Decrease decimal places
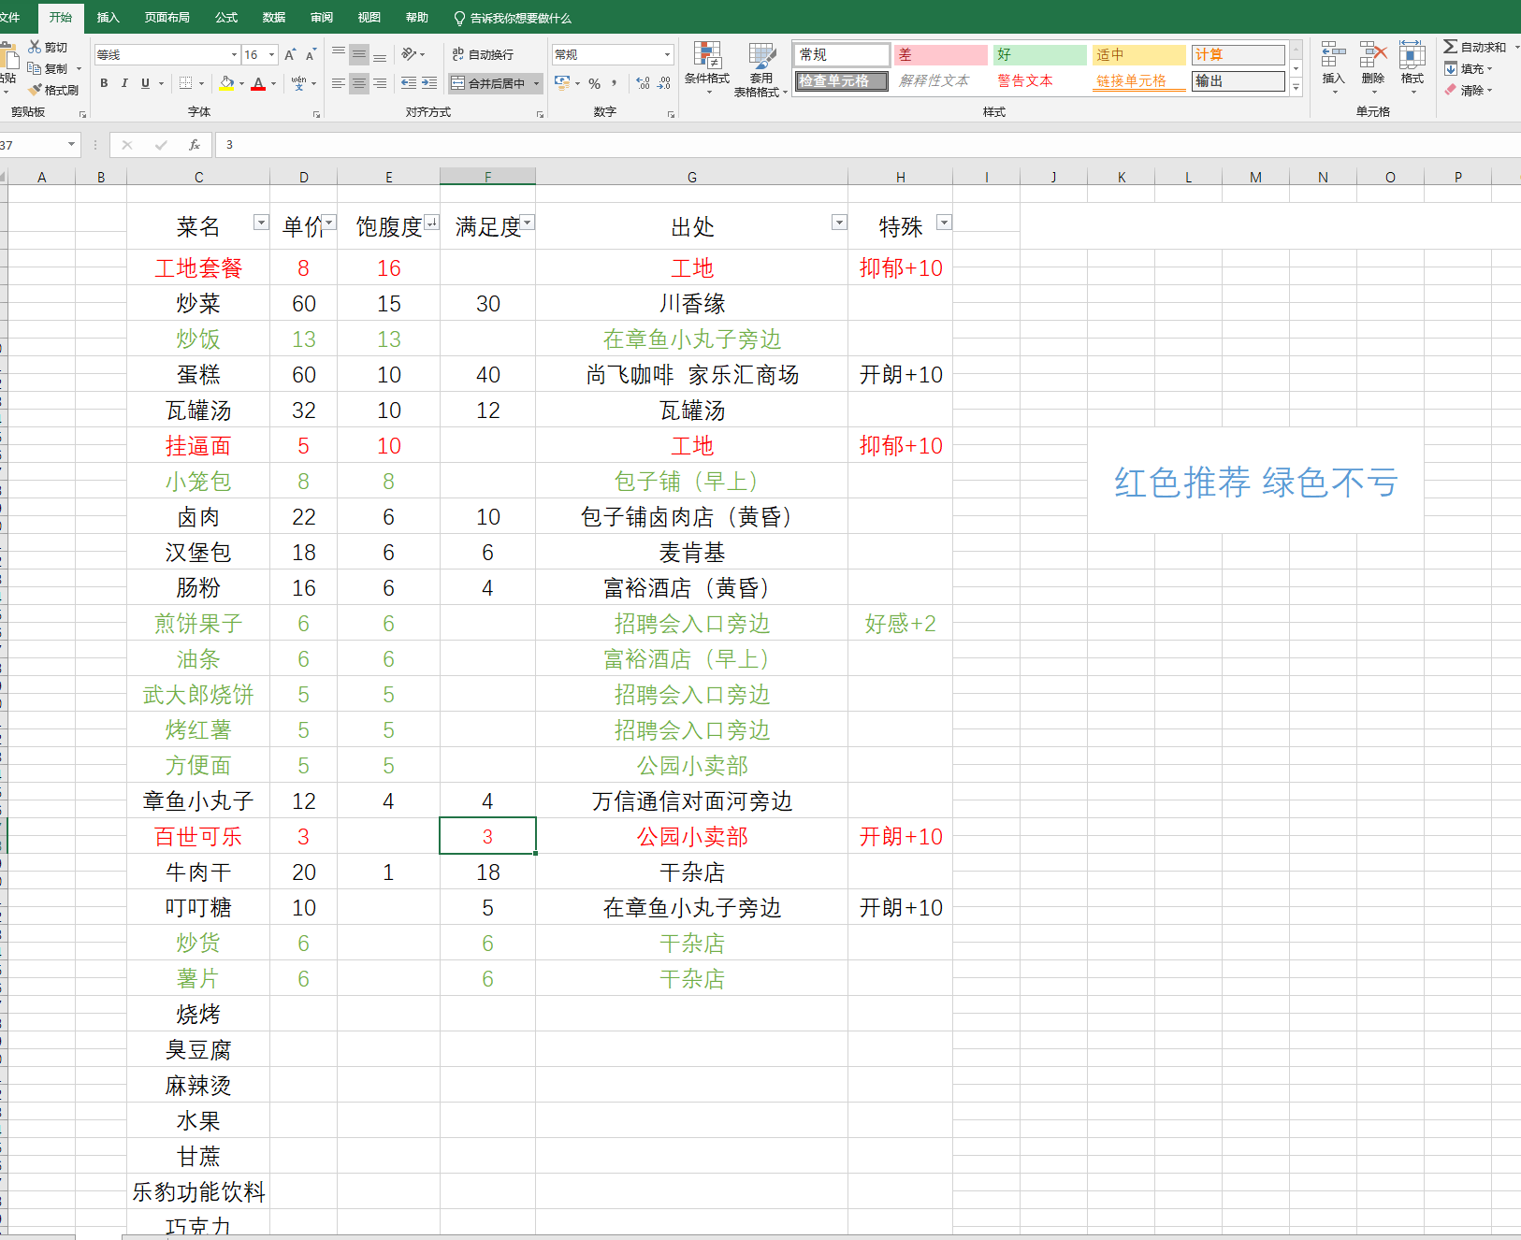Screen dimensions: 1521x1240 point(663,83)
